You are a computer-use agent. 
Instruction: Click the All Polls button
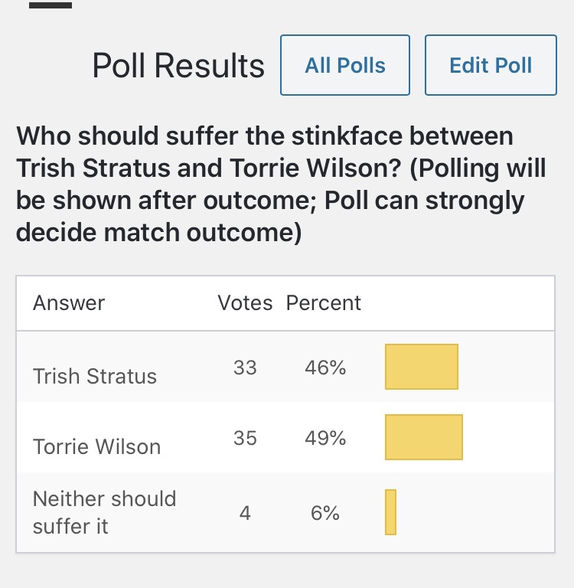click(345, 65)
